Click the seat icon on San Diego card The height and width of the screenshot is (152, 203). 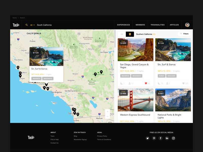pyautogui.click(x=122, y=83)
